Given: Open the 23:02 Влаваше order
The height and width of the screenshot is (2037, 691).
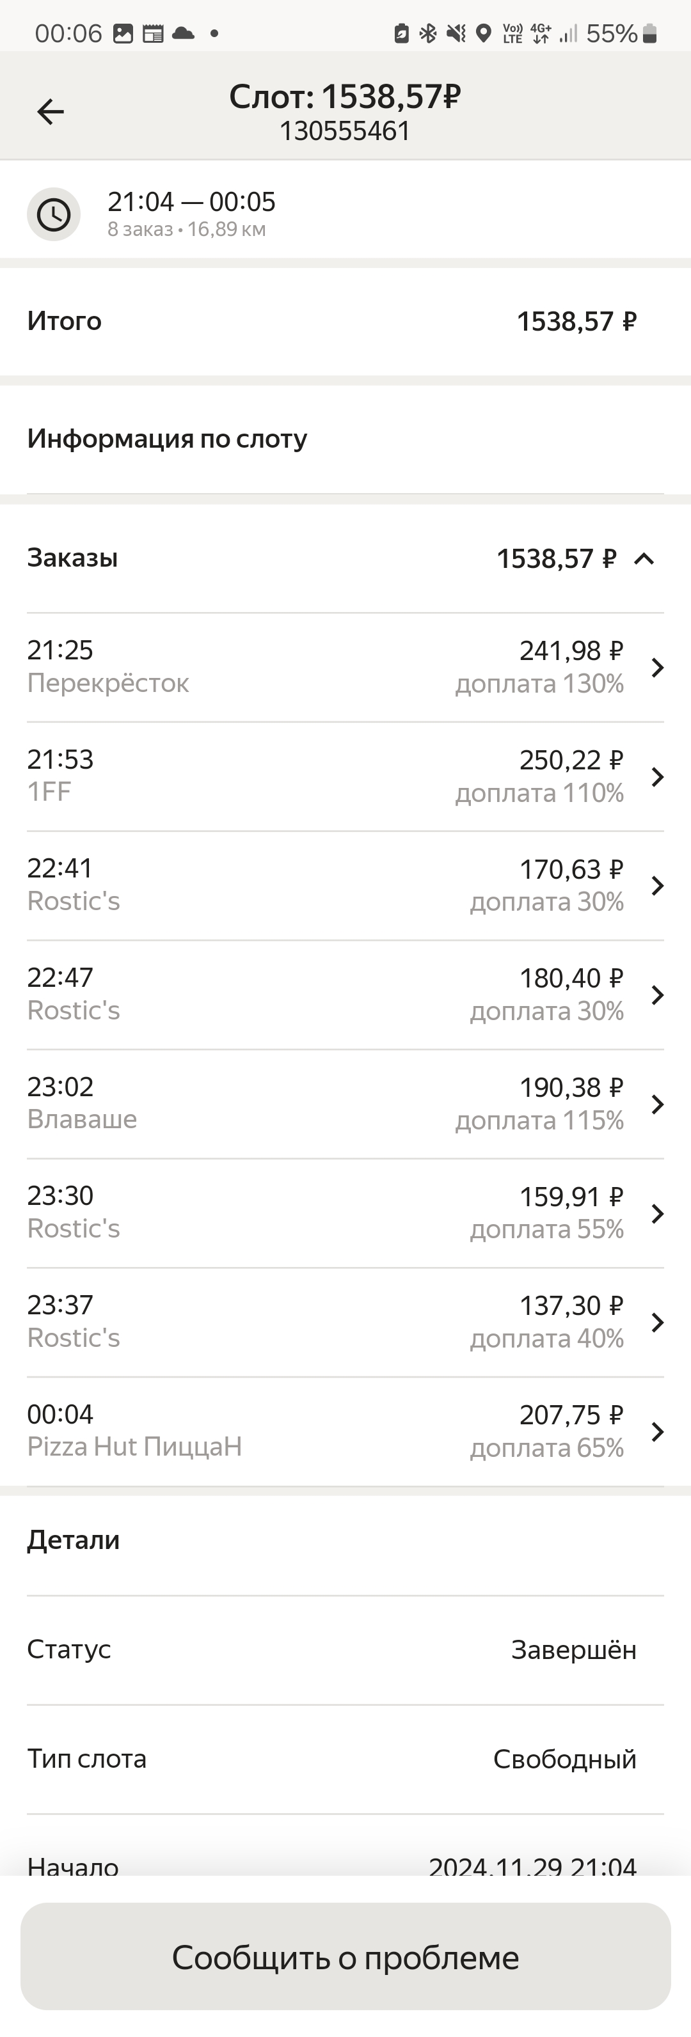Looking at the screenshot, I should (x=345, y=1104).
